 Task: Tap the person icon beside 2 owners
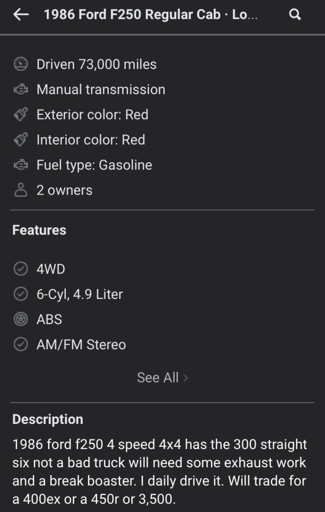[21, 190]
